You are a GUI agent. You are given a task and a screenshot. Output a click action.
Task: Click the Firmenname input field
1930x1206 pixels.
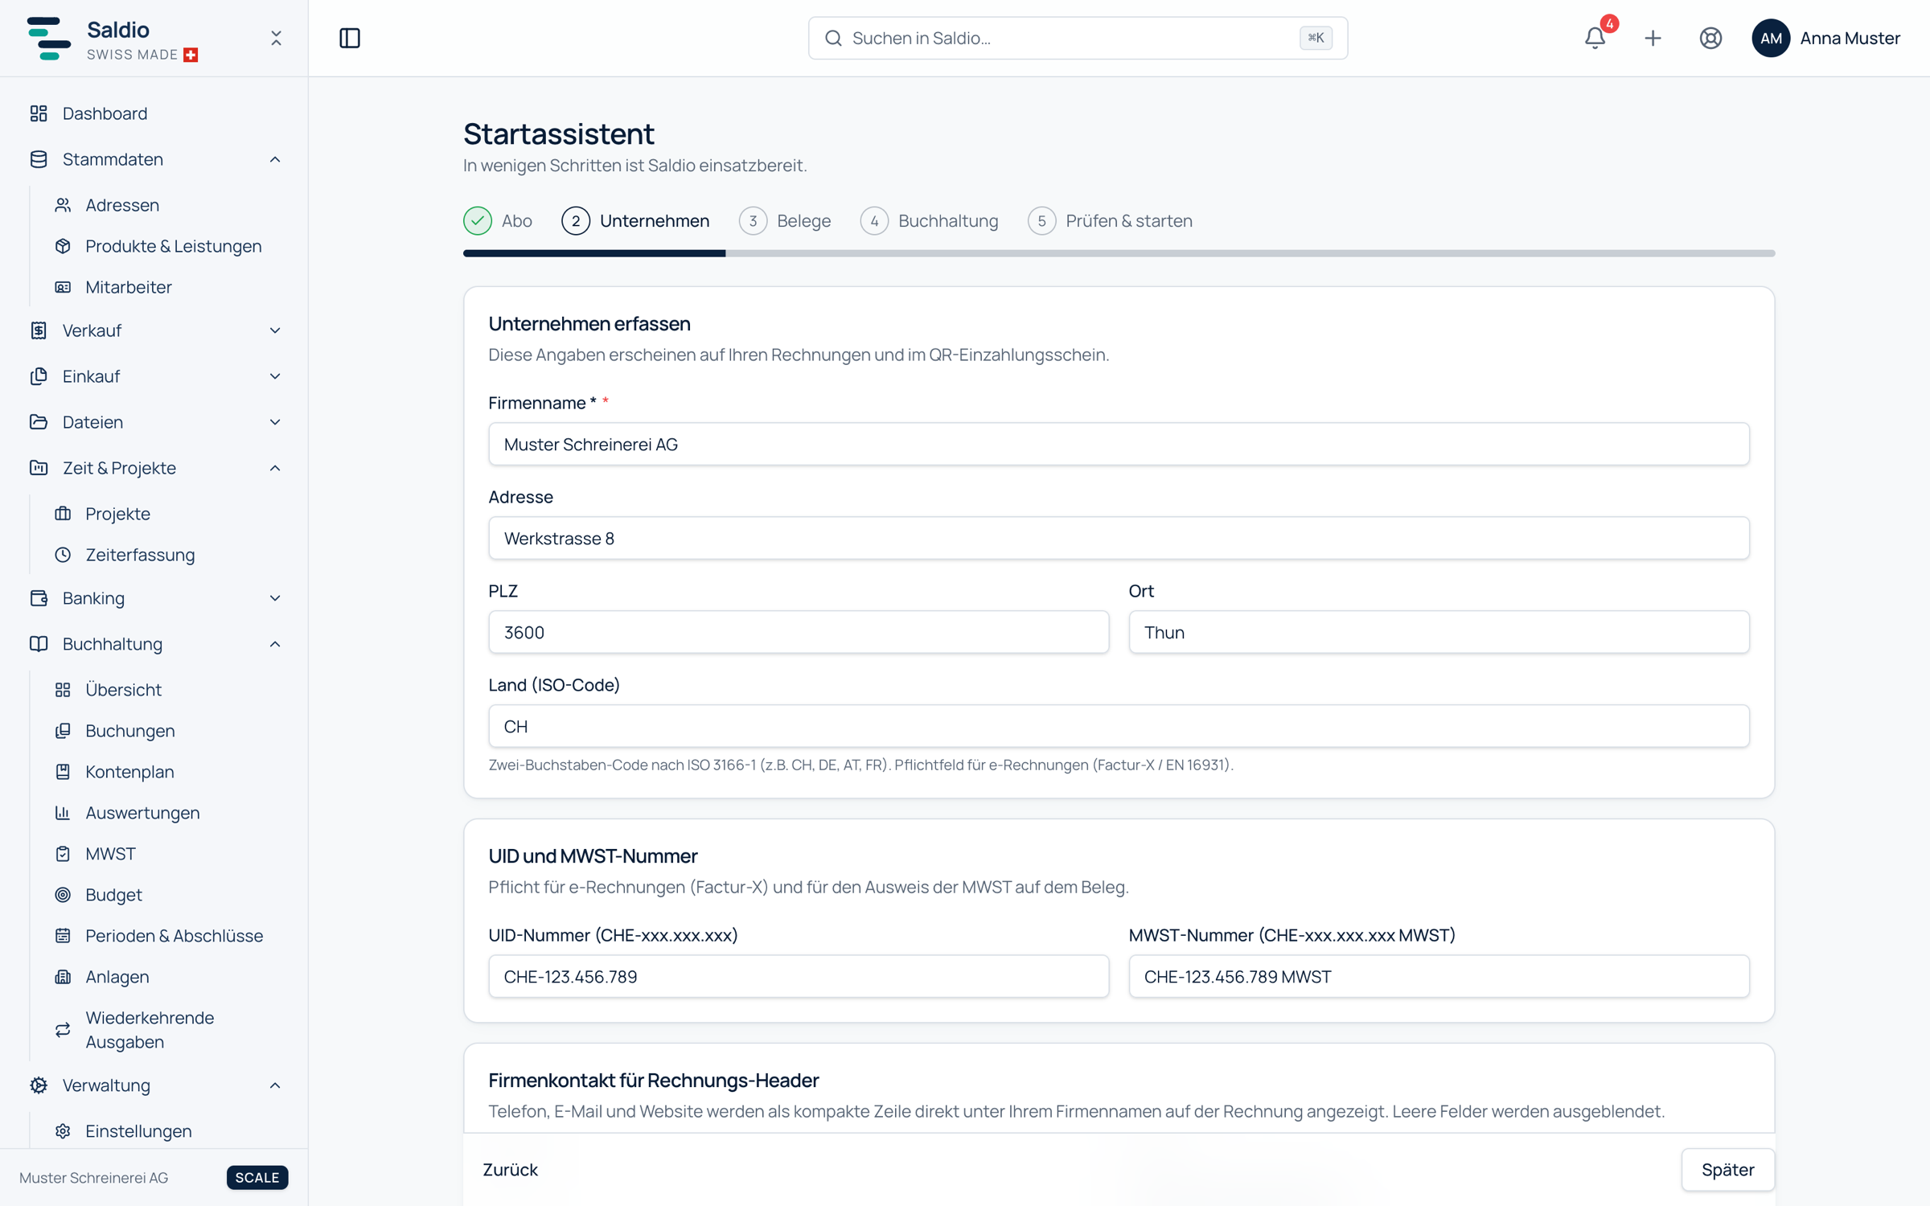[x=1119, y=444]
